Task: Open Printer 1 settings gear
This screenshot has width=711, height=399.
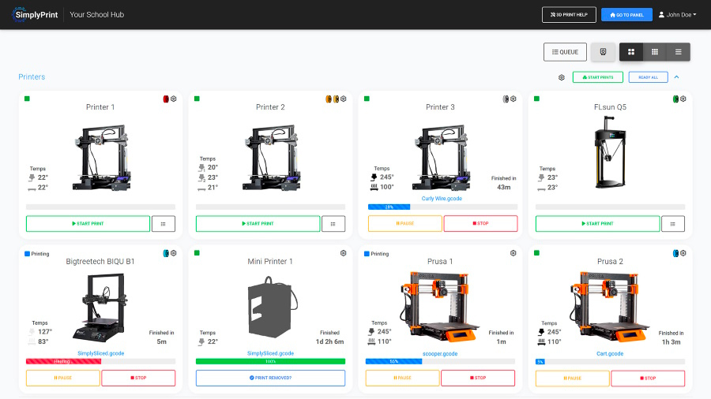Action: (173, 99)
